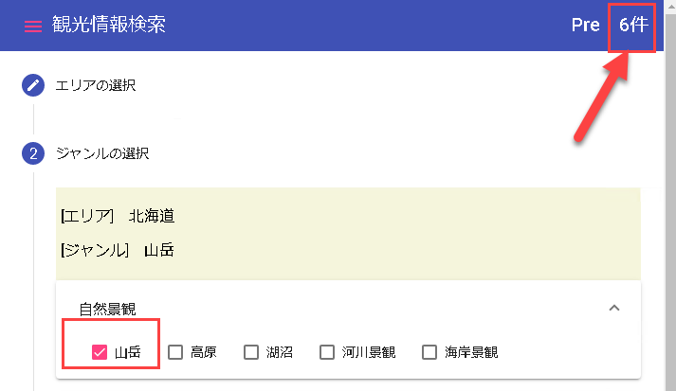Toggle the 海岸景観 checkbox
Viewport: 676px width, 391px height.
(x=429, y=352)
